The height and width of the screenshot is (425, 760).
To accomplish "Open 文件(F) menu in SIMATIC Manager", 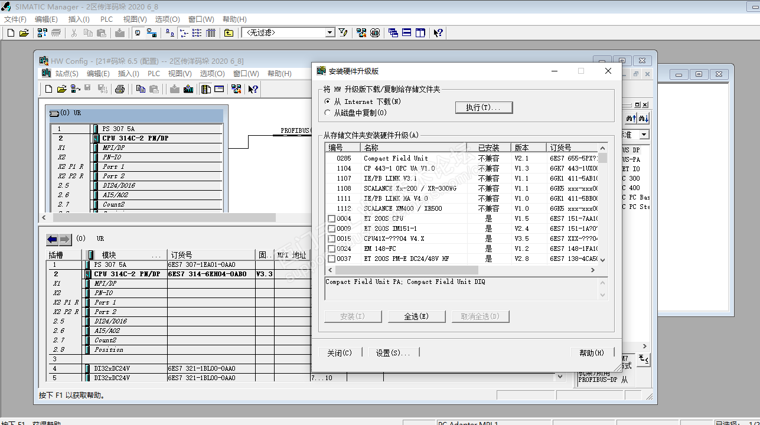I will click(15, 19).
